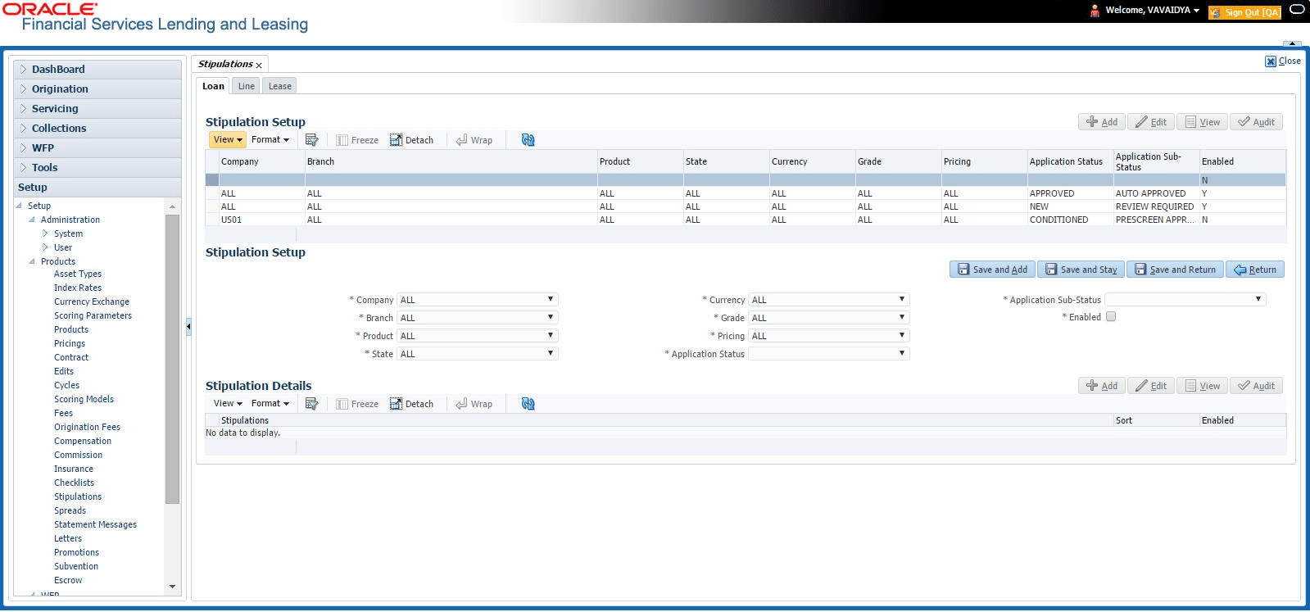Expand the User node in Setup tree
The image size is (1310, 612).
[x=45, y=247]
